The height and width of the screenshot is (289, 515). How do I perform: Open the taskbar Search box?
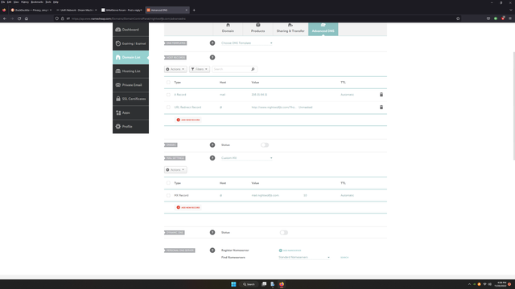249,284
